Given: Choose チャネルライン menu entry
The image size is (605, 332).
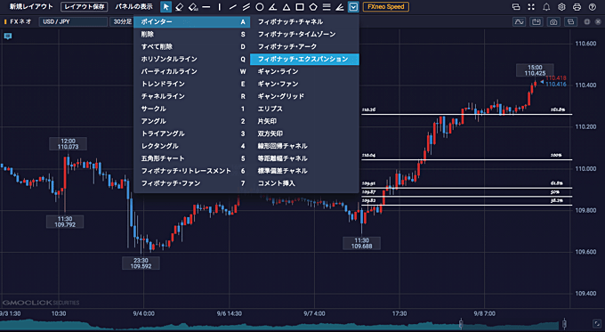Looking at the screenshot, I should pos(192,96).
